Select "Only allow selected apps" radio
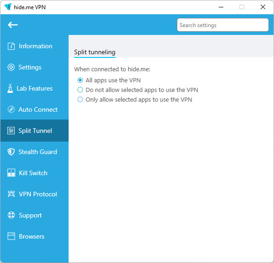The width and height of the screenshot is (274, 263). click(x=80, y=99)
